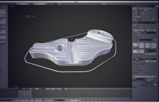This screenshot has height=102, width=159.
Task: Click the green Y axis manipulator arrow
Action: tap(34, 16)
